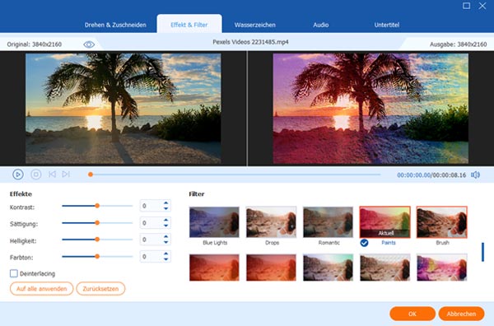Increase Farbton value with up arrow
494x326 pixels.
click(166, 254)
